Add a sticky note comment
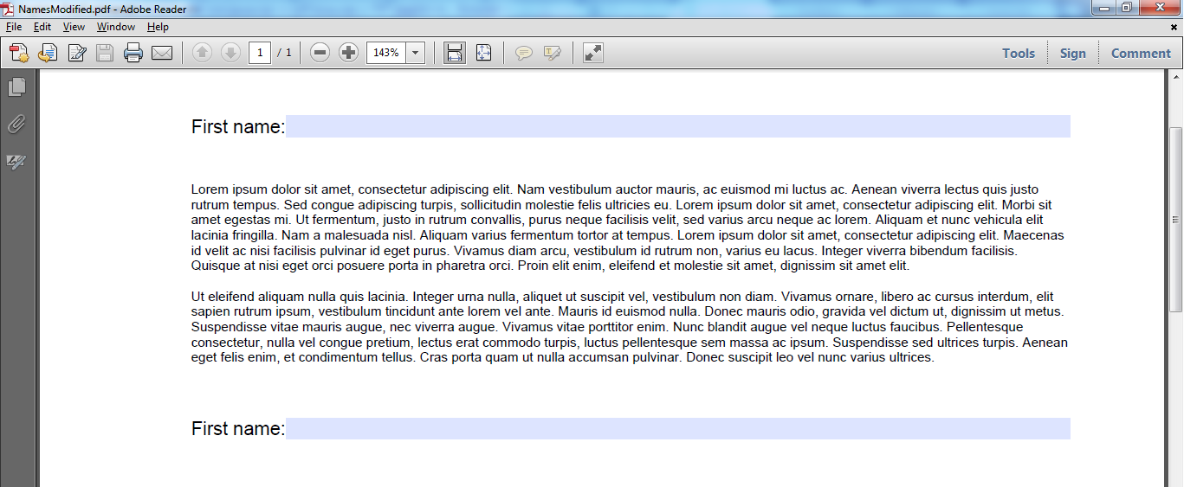The height and width of the screenshot is (487, 1184). coord(523,53)
